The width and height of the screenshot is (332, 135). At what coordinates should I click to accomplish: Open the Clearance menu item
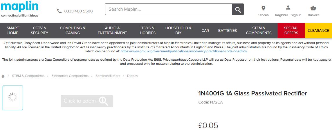click(x=318, y=31)
